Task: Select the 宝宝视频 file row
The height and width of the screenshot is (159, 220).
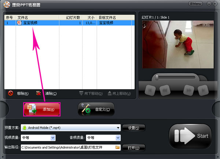Action: tap(69, 23)
